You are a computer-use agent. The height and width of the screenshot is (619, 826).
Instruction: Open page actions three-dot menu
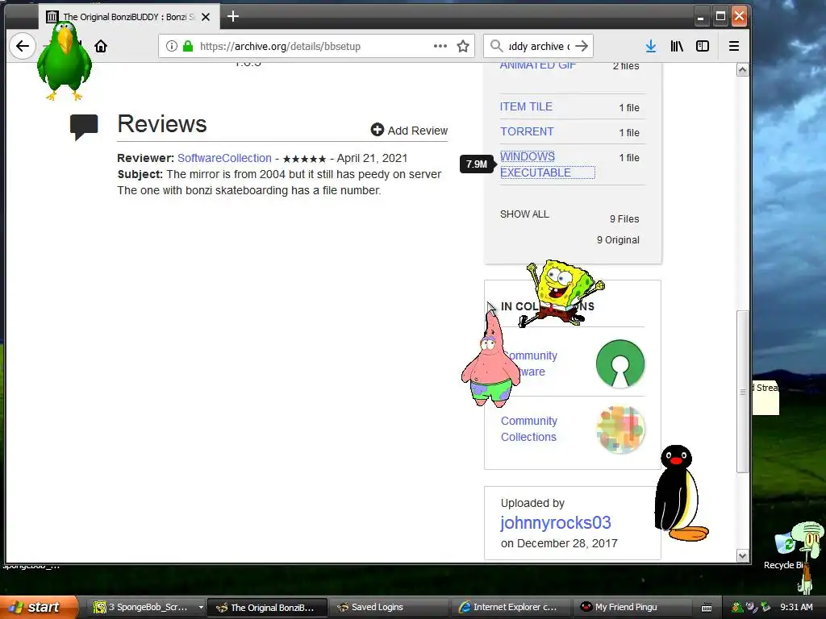point(440,46)
